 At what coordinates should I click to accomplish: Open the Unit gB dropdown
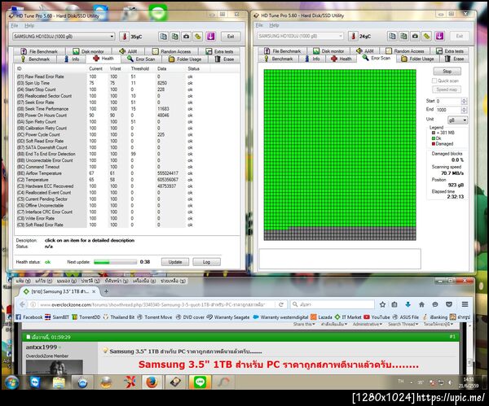(x=457, y=120)
